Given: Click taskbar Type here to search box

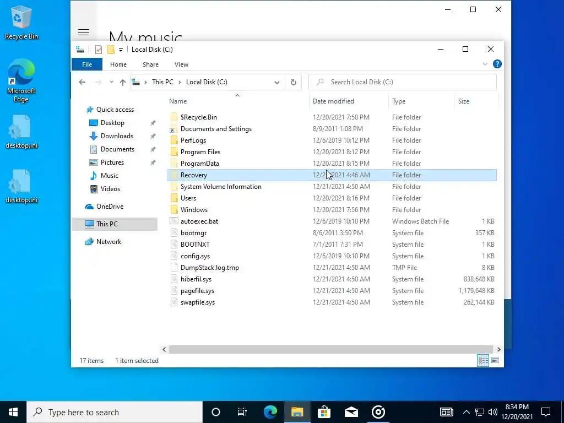Looking at the screenshot, I should pos(115,412).
